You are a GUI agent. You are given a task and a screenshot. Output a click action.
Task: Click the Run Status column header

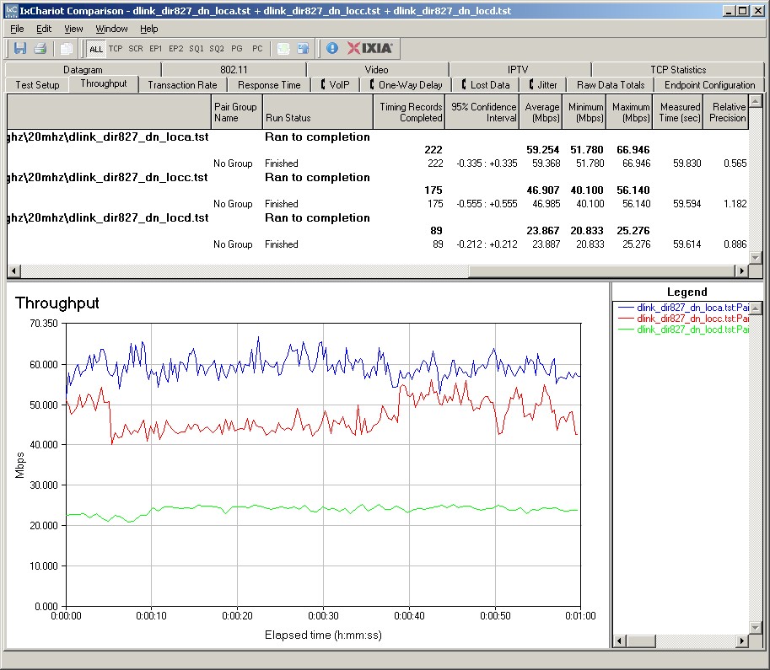318,112
